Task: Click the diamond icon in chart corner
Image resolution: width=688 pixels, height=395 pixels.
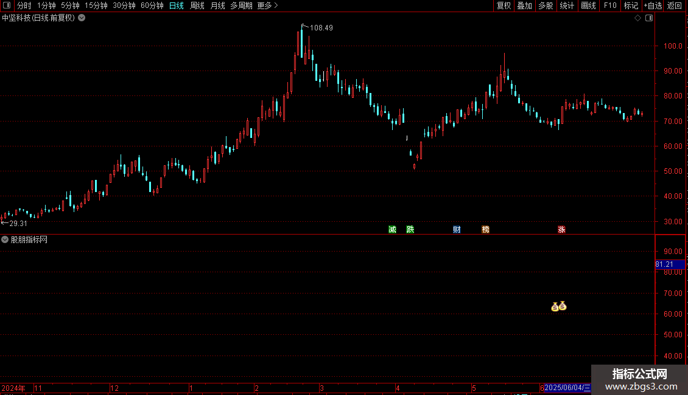Action: tap(637, 18)
